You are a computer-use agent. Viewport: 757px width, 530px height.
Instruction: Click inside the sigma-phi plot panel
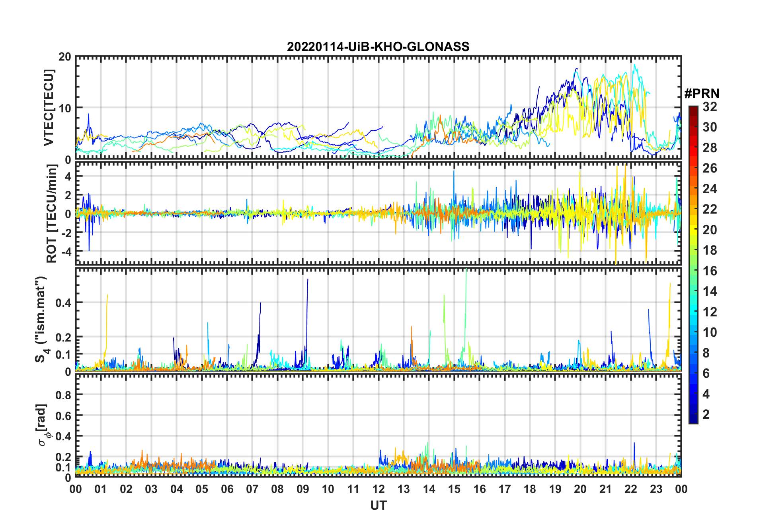[378, 425]
